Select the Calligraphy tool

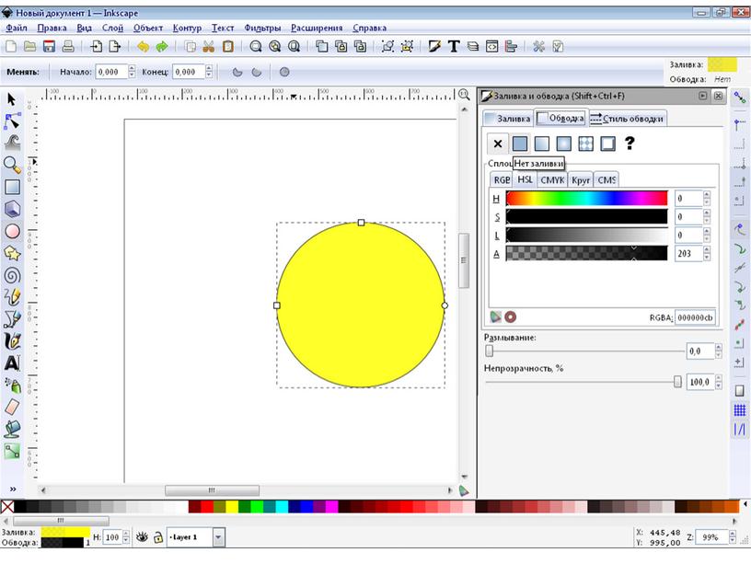pos(12,341)
